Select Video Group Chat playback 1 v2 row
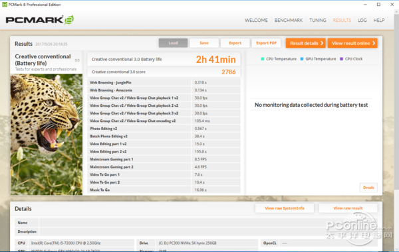 point(164,97)
